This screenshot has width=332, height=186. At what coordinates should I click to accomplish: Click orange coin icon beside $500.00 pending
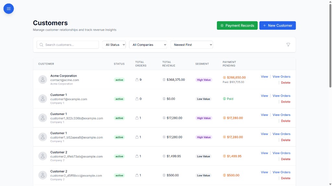coord(224,175)
